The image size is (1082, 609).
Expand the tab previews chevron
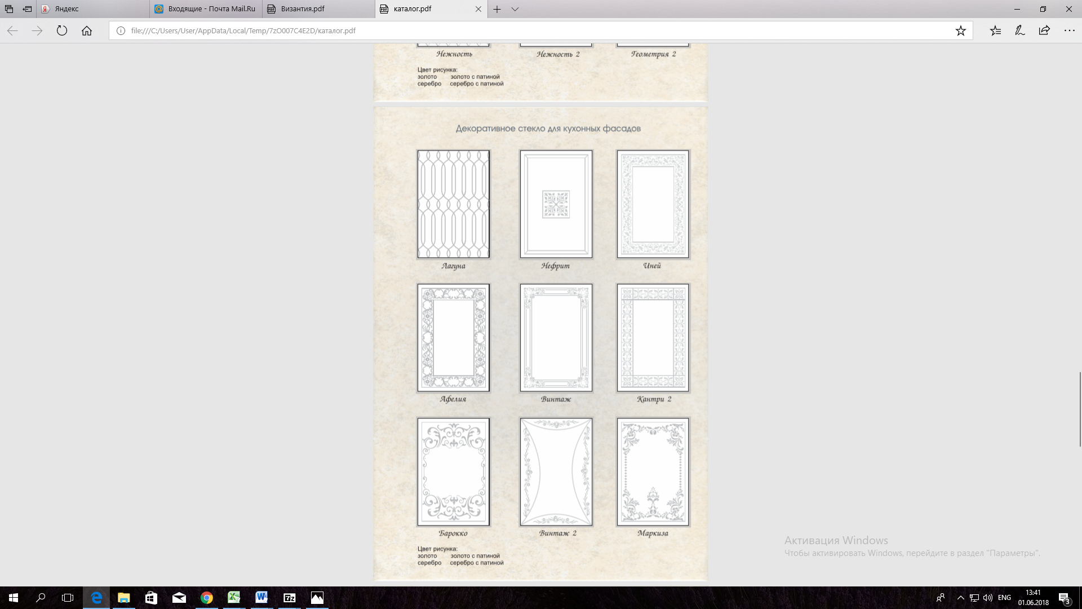(x=515, y=9)
